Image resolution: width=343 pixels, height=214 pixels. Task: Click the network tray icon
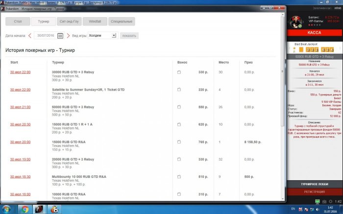(x=312, y=210)
